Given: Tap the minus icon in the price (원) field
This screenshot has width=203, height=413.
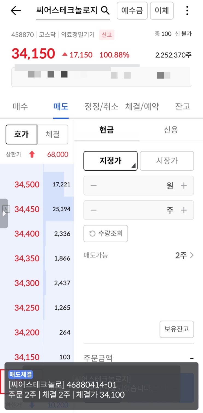Looking at the screenshot, I should (x=93, y=186).
